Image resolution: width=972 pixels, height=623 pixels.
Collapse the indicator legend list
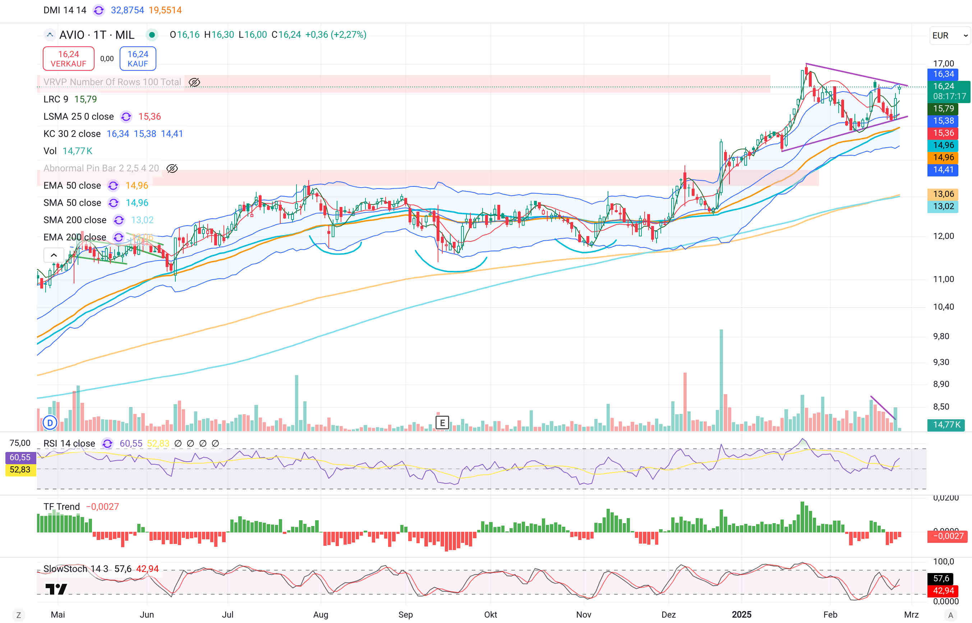point(54,255)
